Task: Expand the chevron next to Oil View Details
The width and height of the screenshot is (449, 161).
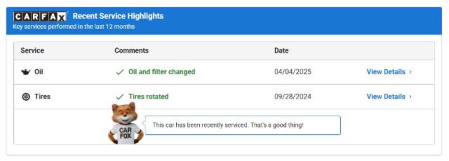Action: click(x=410, y=72)
